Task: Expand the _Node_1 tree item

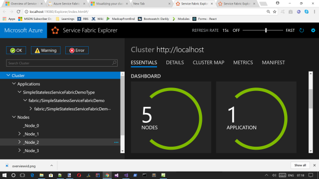Action: [19, 134]
